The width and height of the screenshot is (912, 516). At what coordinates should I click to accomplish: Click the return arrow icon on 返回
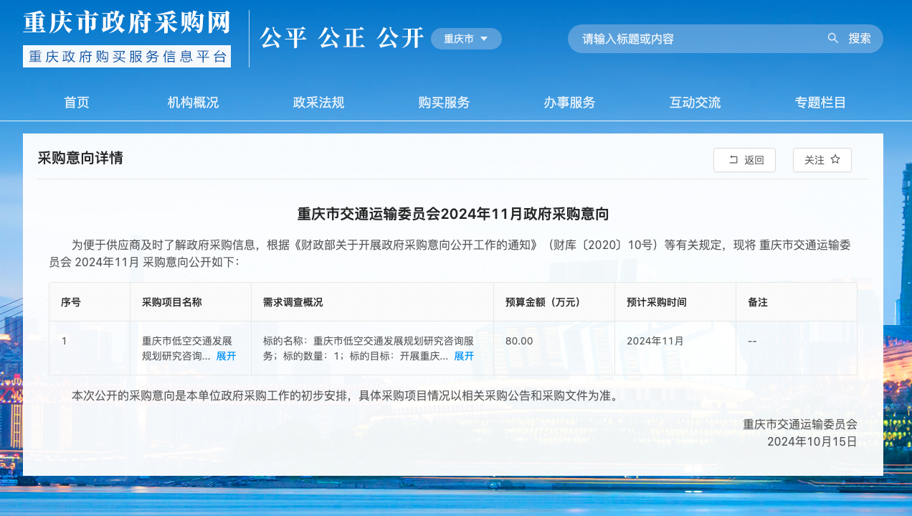click(x=733, y=160)
